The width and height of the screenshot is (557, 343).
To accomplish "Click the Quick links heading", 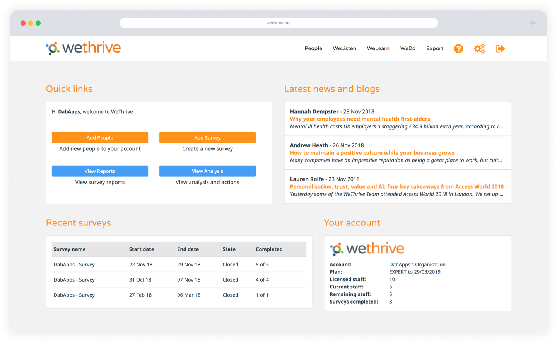I will click(x=69, y=89).
